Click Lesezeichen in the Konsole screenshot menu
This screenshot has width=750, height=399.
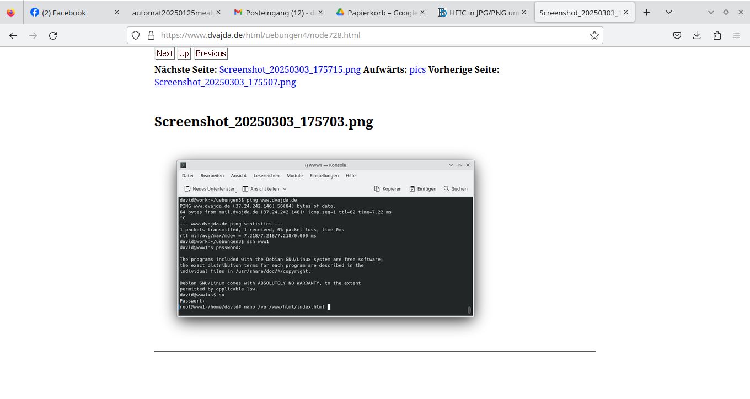(x=266, y=176)
